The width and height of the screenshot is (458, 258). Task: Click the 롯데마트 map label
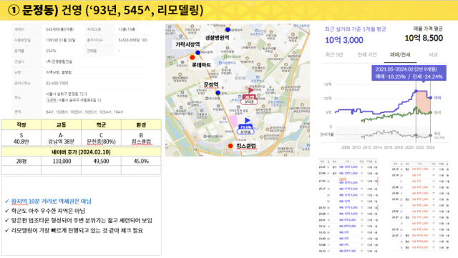pos(201,65)
